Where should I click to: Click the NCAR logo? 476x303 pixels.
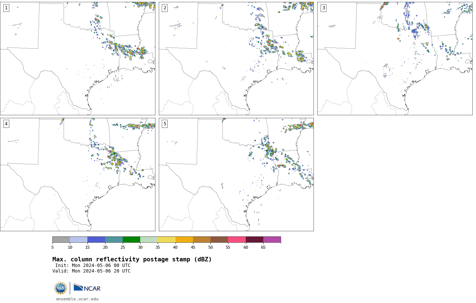pyautogui.click(x=87, y=288)
